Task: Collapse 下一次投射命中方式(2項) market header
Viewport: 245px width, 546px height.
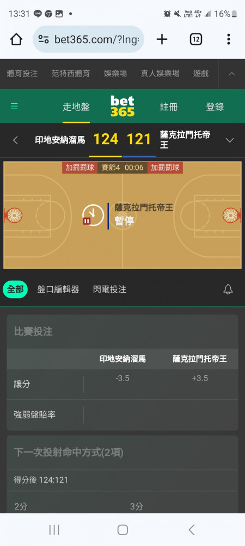Action: pyautogui.click(x=122, y=452)
